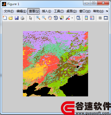Open a file using the folder icon
The image size is (111, 115).
[11, 18]
